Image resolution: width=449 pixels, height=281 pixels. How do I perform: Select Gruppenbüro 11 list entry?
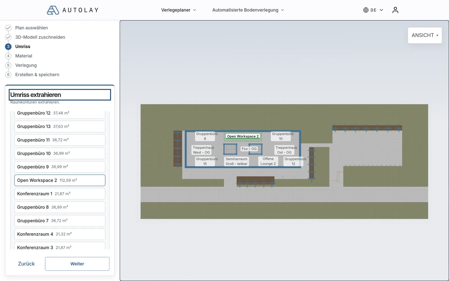coord(60,140)
